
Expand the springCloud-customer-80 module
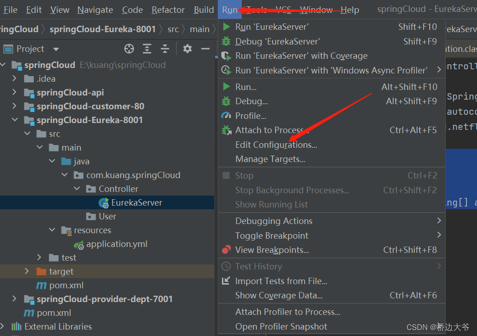pos(14,106)
